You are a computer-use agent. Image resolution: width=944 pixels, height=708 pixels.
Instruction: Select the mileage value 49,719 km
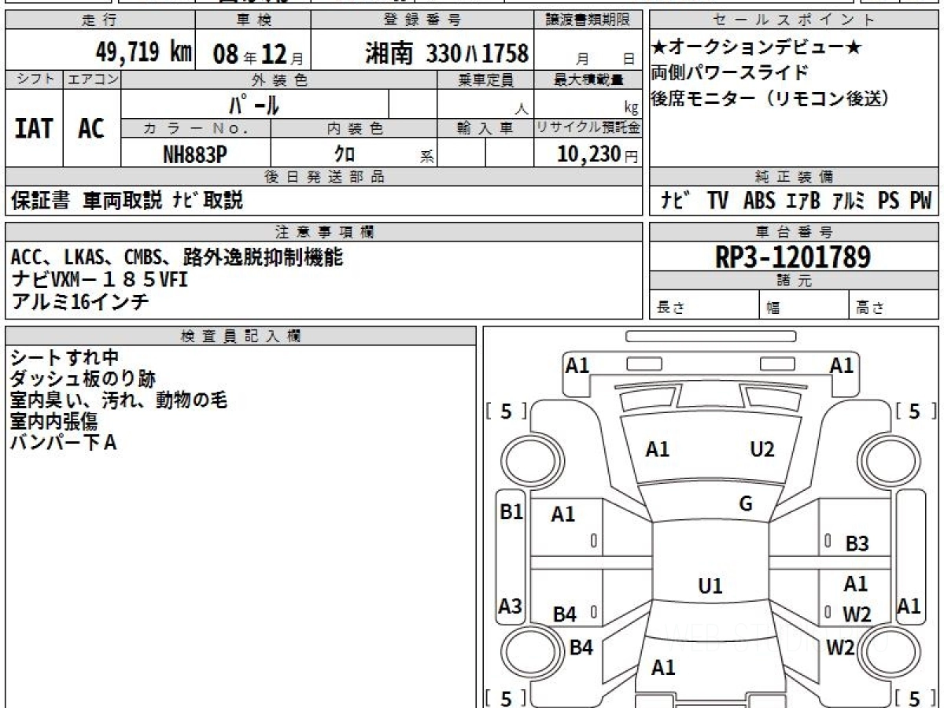coord(144,53)
